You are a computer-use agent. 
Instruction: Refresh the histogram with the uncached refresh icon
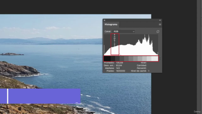click(158, 32)
